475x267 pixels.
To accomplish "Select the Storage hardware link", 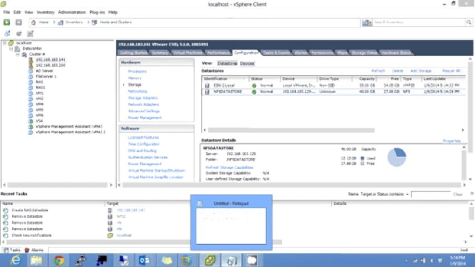I will pos(135,85).
